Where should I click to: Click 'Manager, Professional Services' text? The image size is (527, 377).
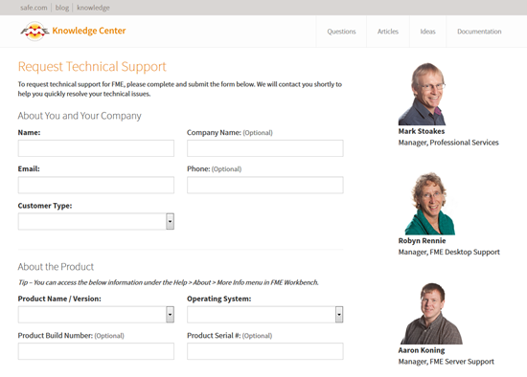[448, 143]
